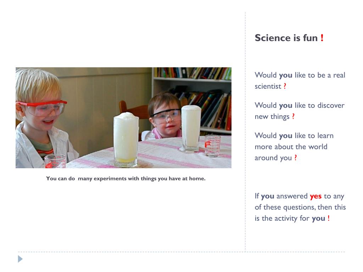Click the children experiment photo
Viewport: 363px width, 272px height.
(123, 118)
